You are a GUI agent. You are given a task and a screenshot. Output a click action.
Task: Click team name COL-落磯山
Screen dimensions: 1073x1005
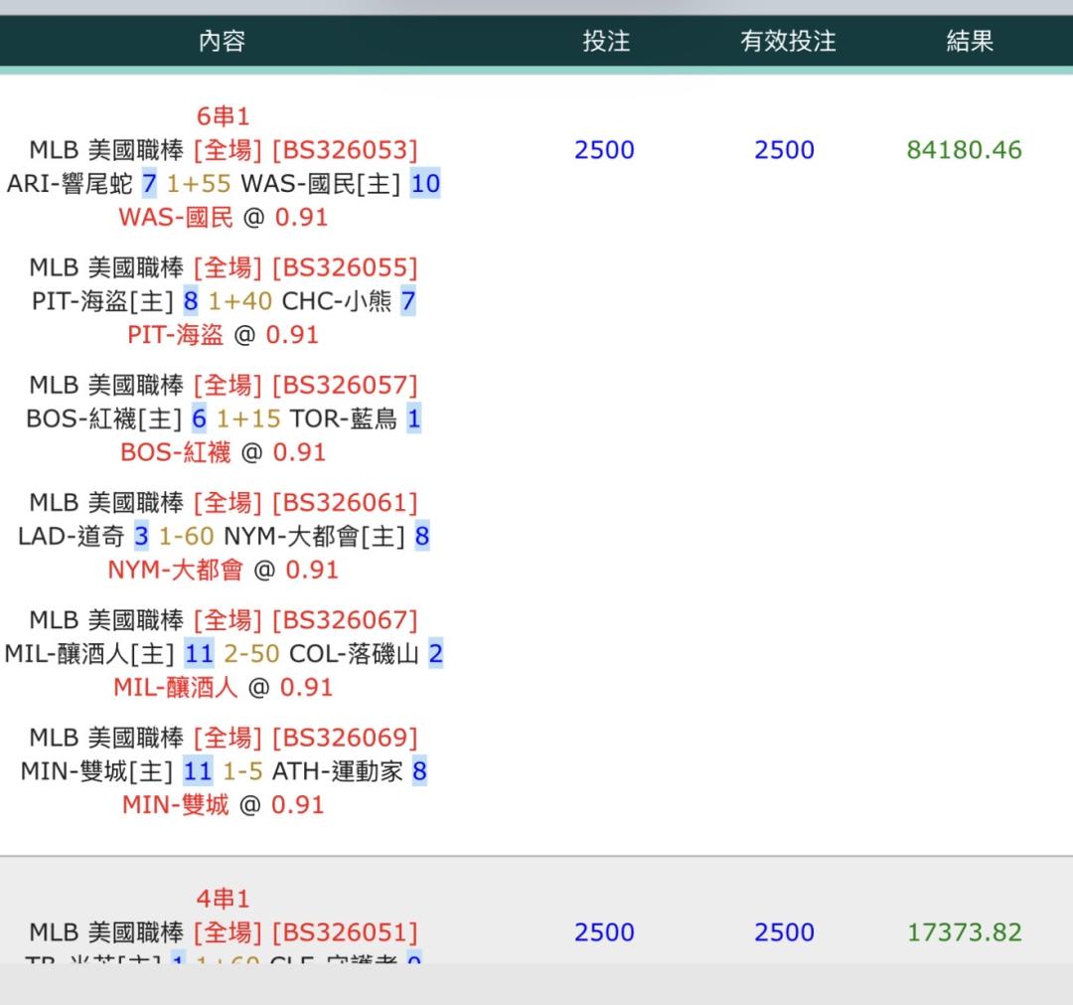[x=354, y=654]
